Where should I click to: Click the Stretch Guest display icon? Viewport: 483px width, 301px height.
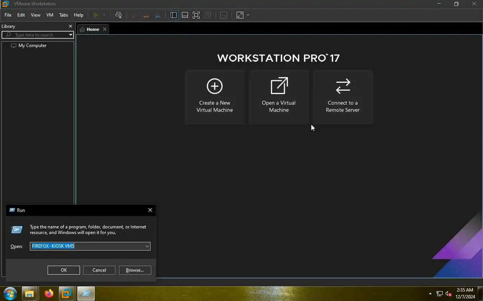[240, 15]
